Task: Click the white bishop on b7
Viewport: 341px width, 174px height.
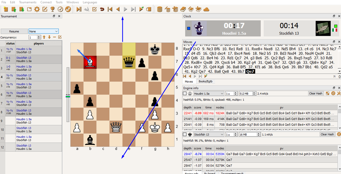Action: 90,62
